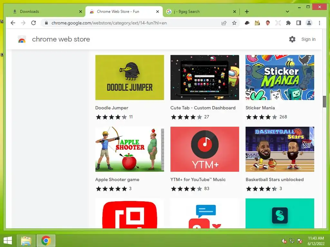This screenshot has height=247, width=330.
Task: Open File Explorer from taskbar
Action: 26,241
